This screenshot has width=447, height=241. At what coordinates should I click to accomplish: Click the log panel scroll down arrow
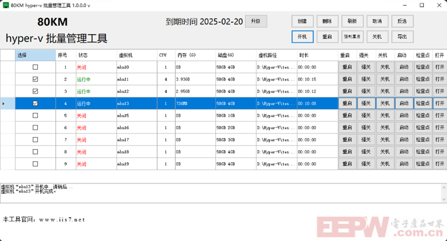point(444,199)
